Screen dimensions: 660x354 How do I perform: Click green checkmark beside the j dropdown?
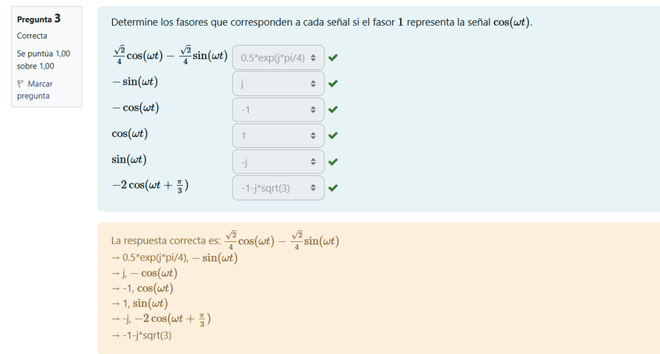[x=333, y=84]
